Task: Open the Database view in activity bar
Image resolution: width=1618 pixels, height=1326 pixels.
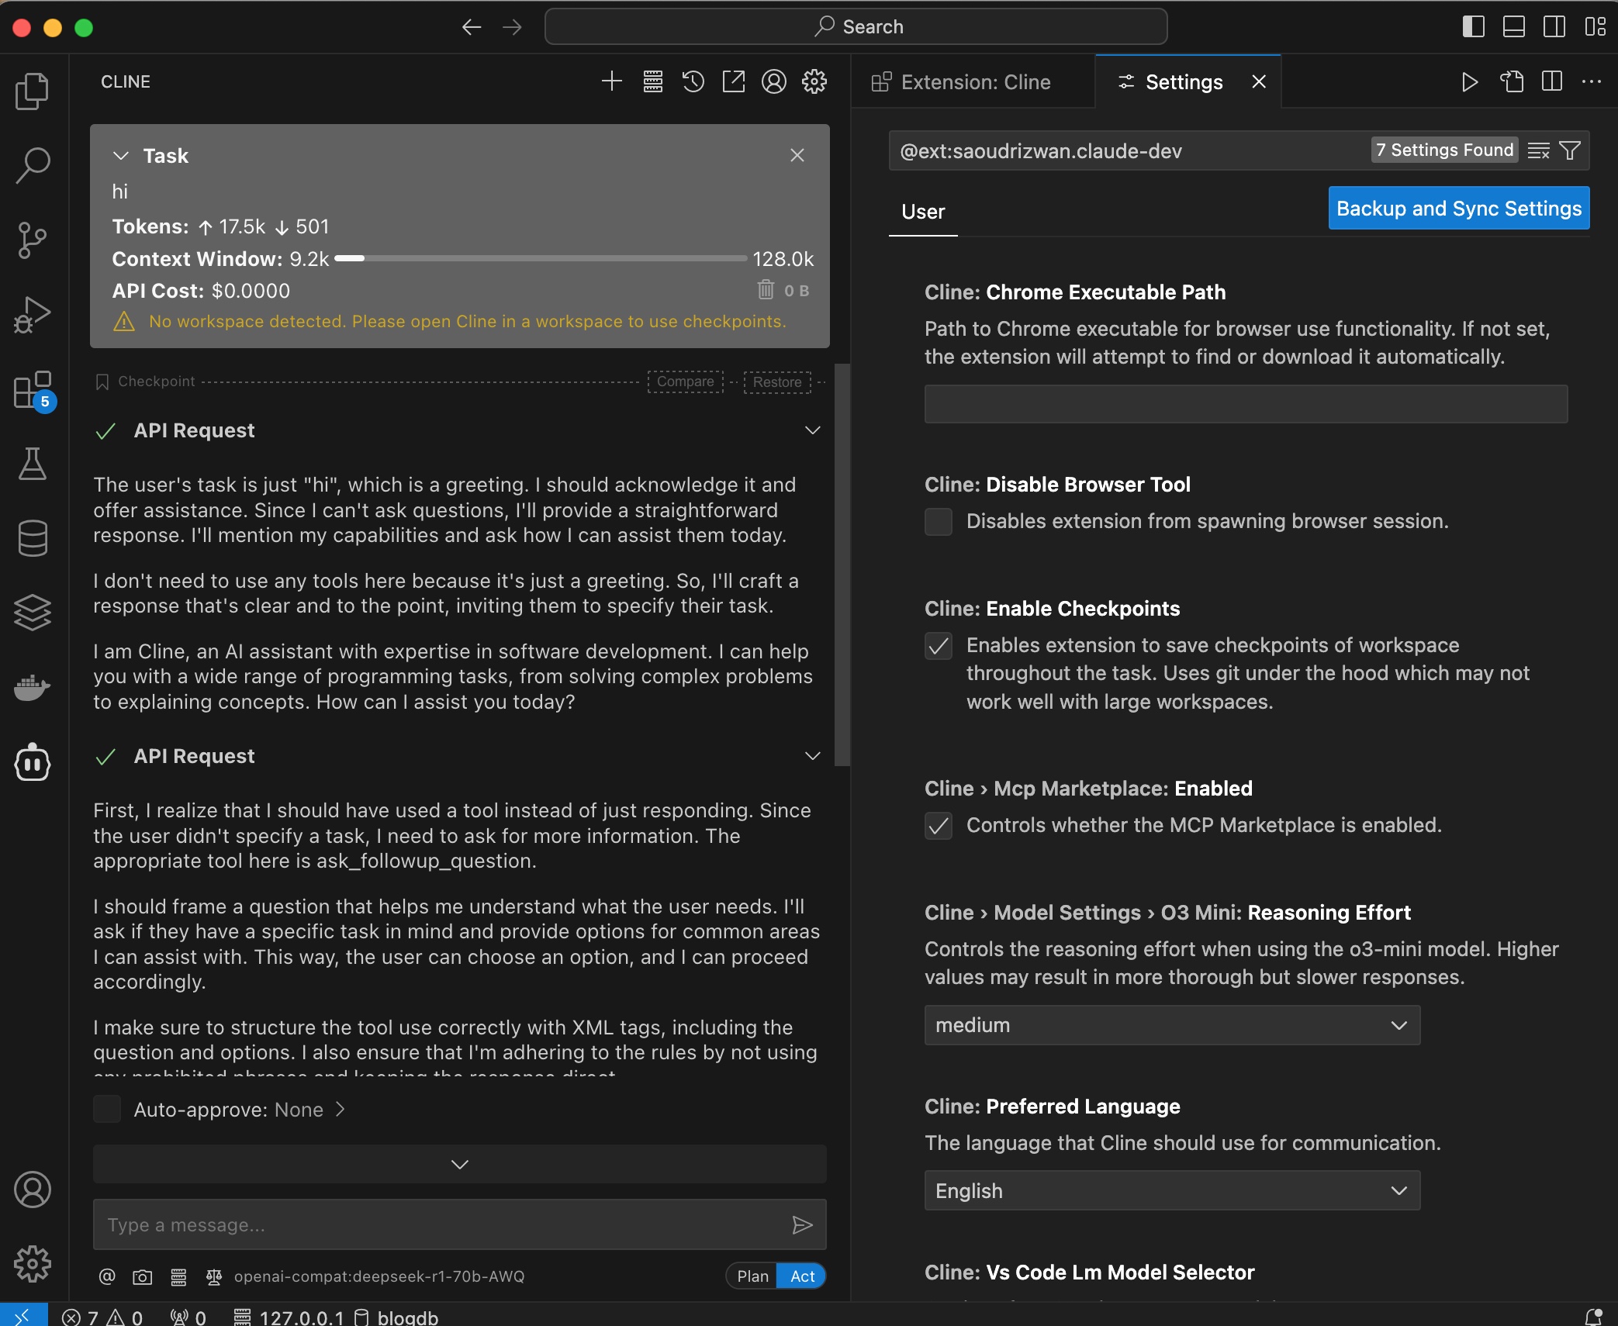Action: pyautogui.click(x=33, y=538)
